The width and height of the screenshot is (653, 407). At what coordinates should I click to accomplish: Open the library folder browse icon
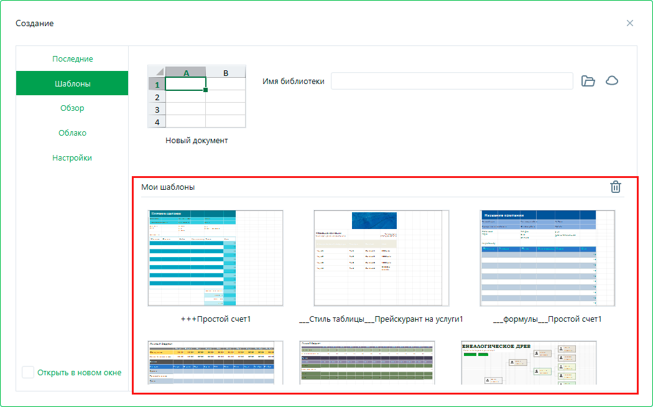pos(588,81)
